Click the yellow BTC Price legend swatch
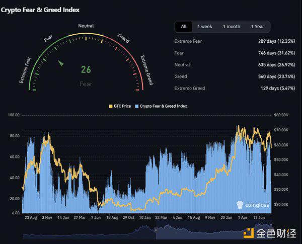The height and width of the screenshot is (244, 302). [111, 107]
